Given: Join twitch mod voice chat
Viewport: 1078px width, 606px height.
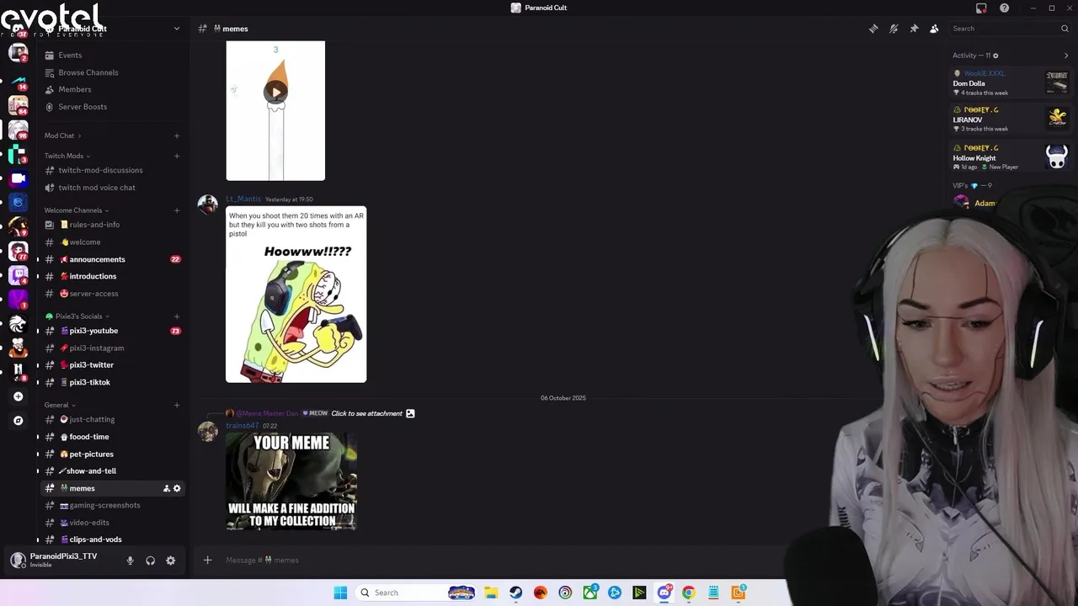Looking at the screenshot, I should 111,188.
